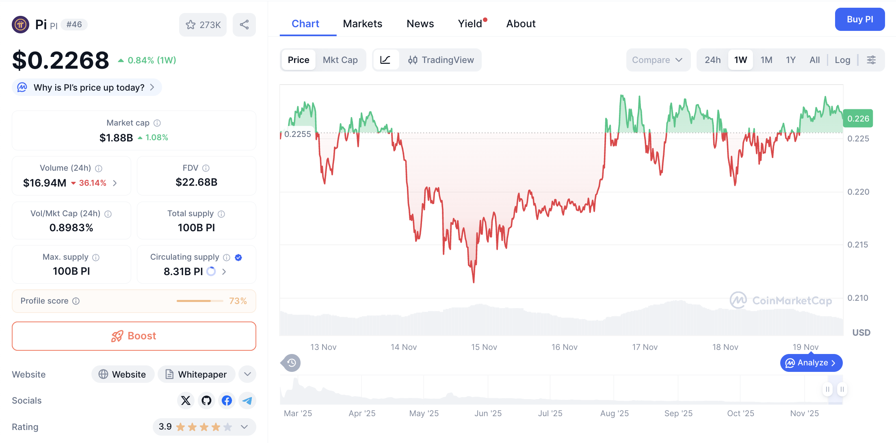Open Pi's Telegram channel

click(247, 400)
